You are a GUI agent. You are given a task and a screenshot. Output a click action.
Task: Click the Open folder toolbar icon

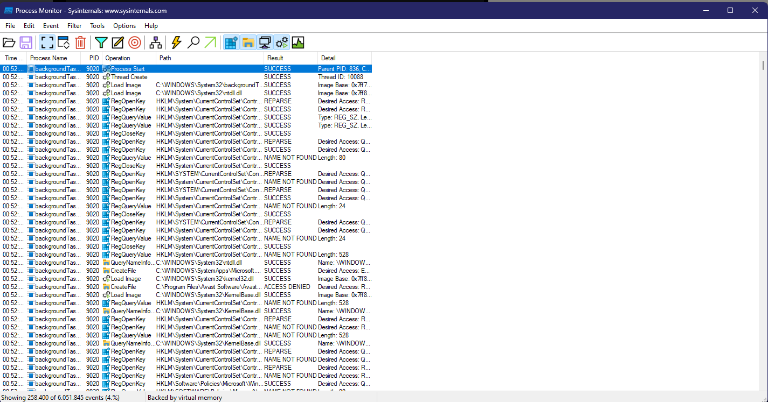(x=9, y=43)
